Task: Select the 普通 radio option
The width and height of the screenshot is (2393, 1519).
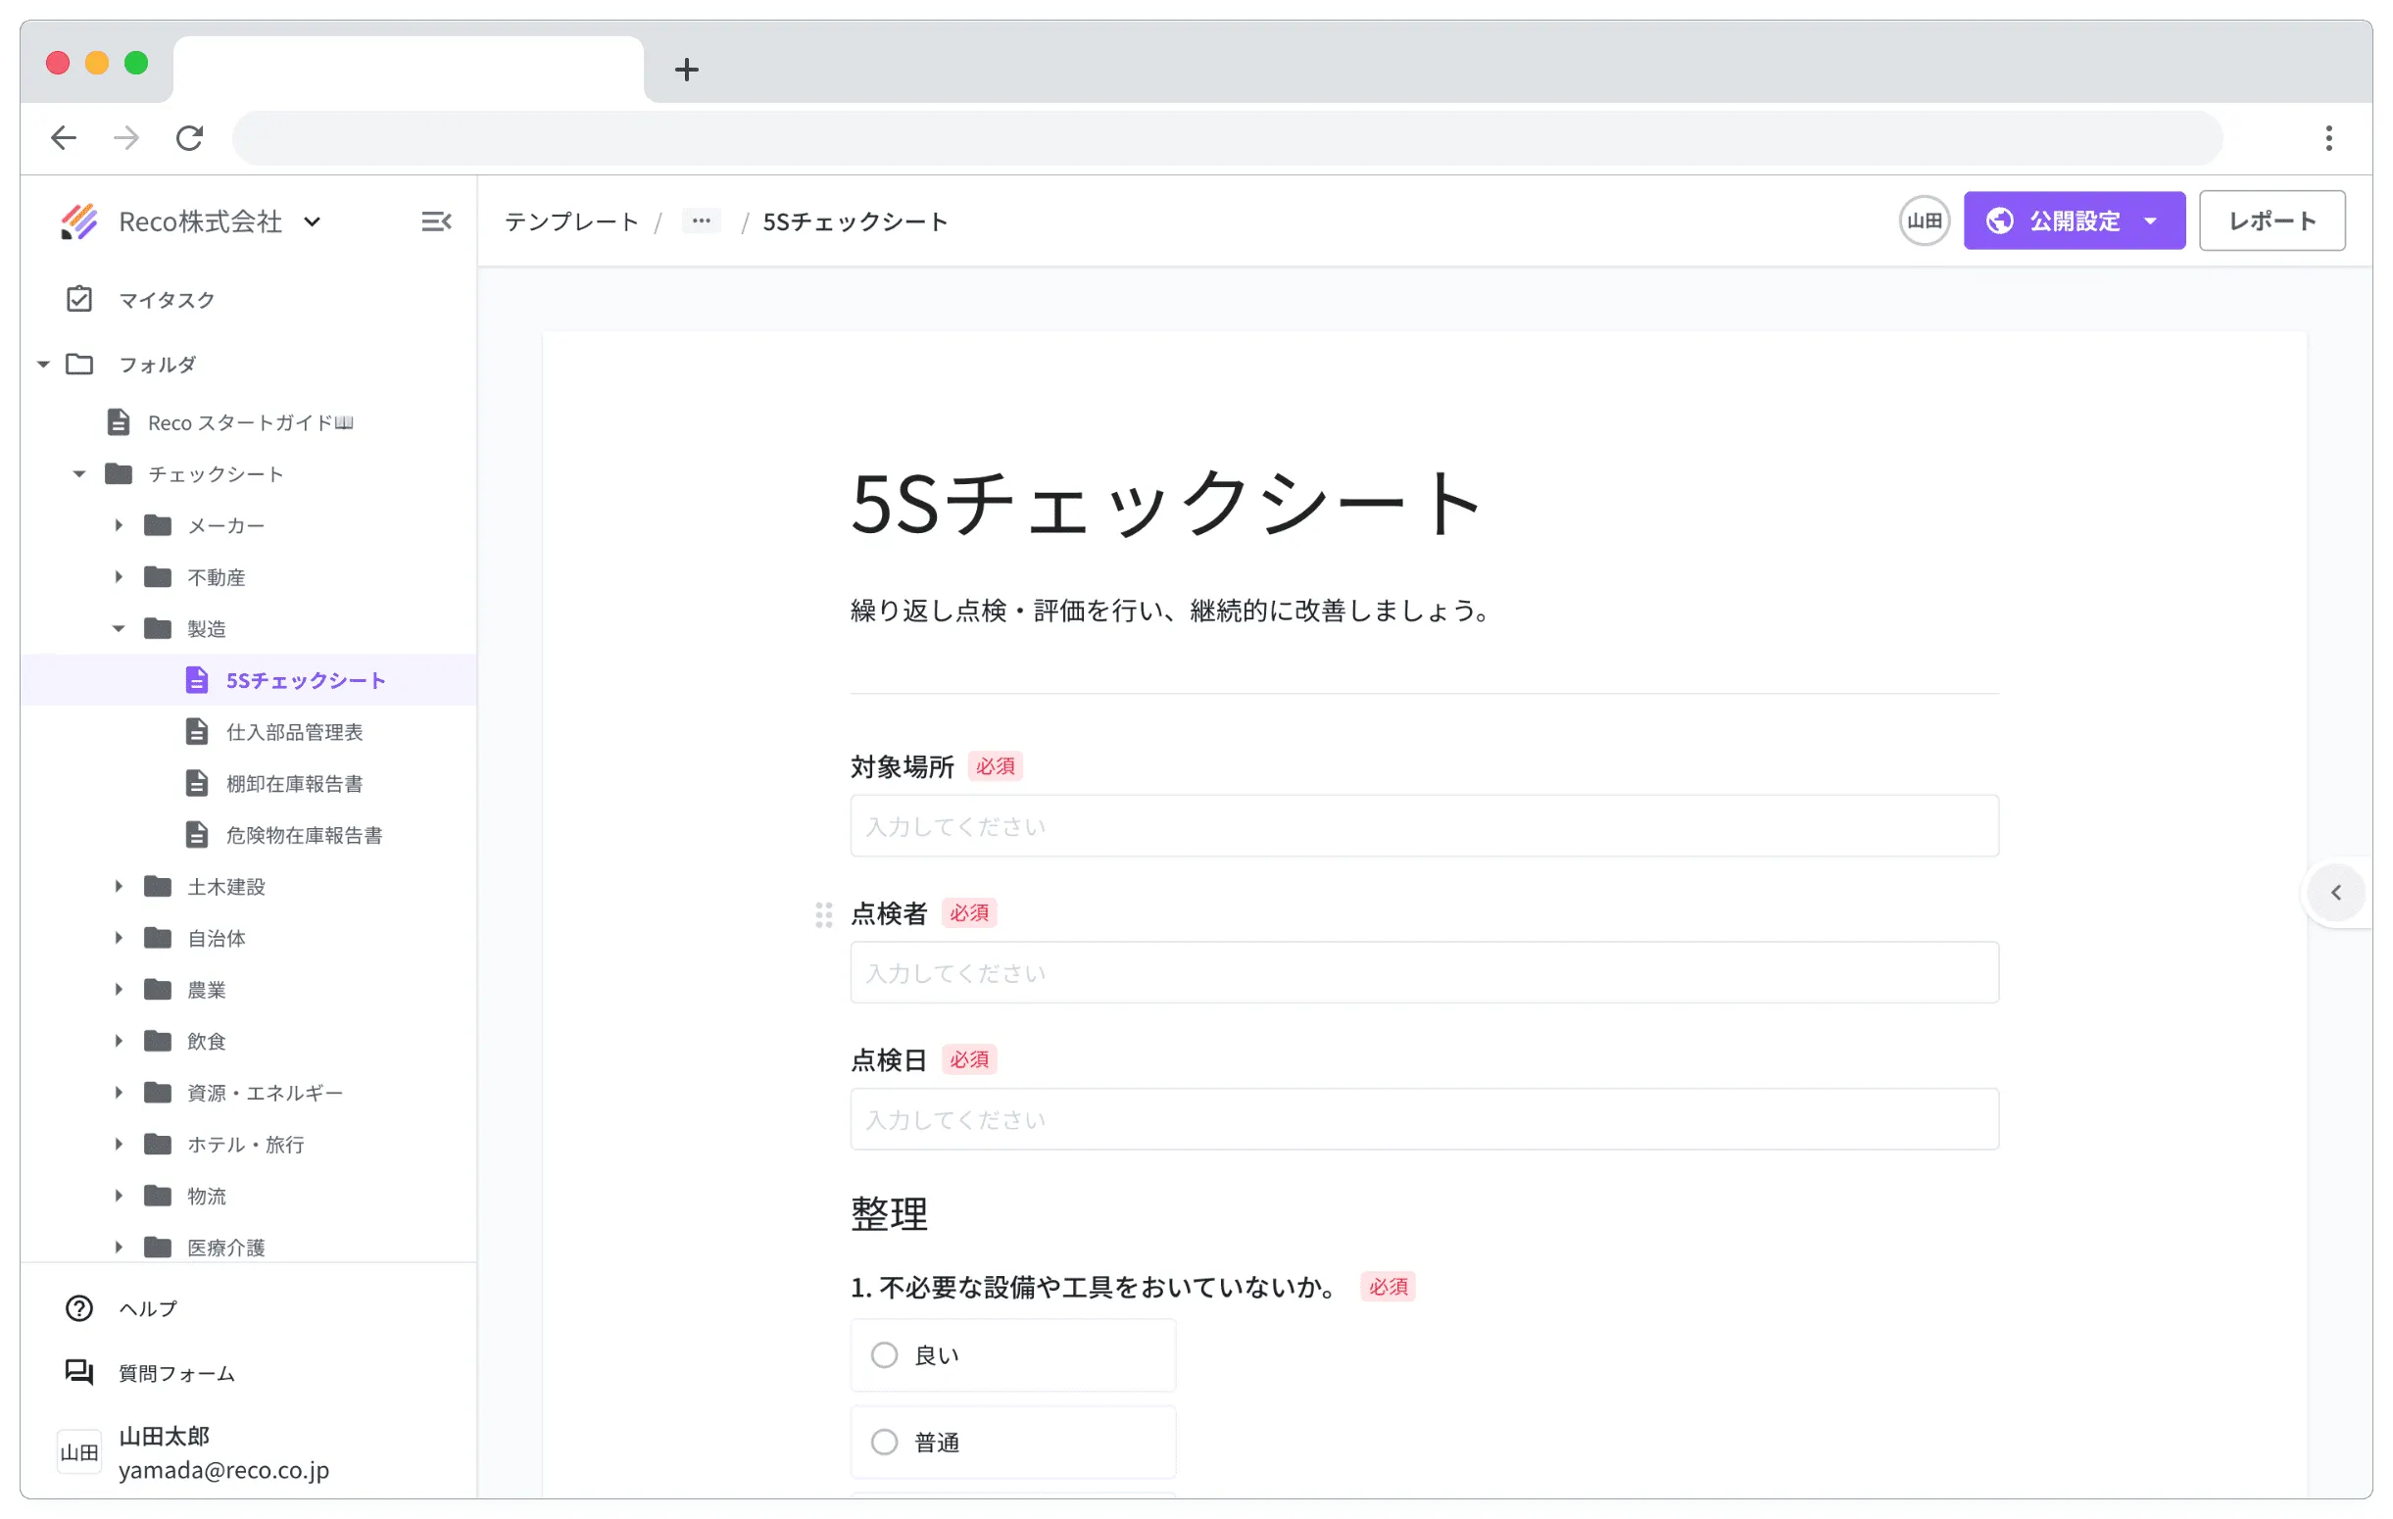Action: [884, 1442]
